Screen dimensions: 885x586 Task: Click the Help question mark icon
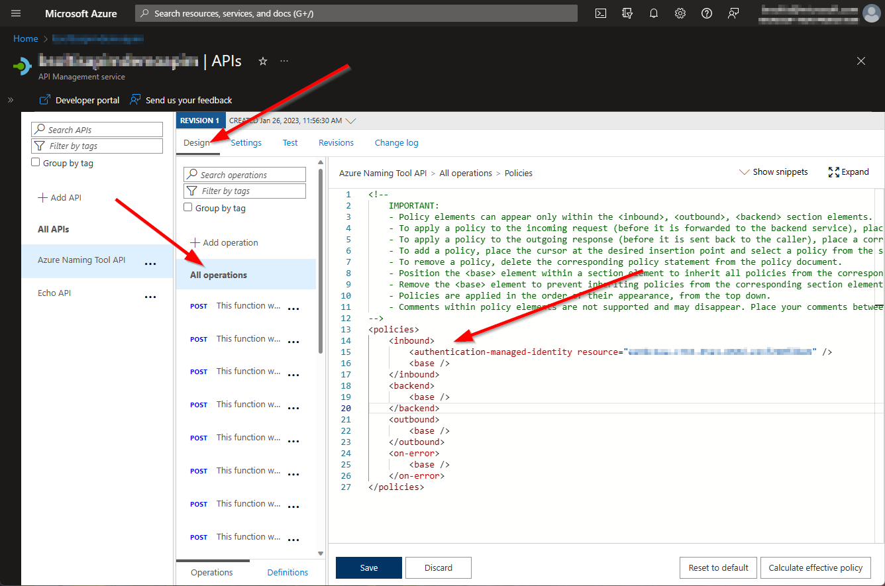click(x=707, y=13)
